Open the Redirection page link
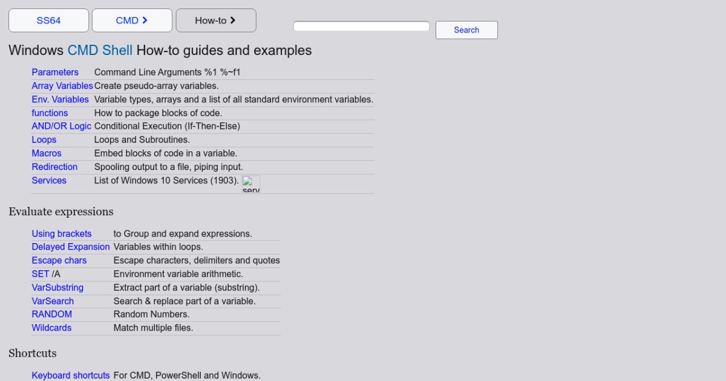 coord(54,167)
